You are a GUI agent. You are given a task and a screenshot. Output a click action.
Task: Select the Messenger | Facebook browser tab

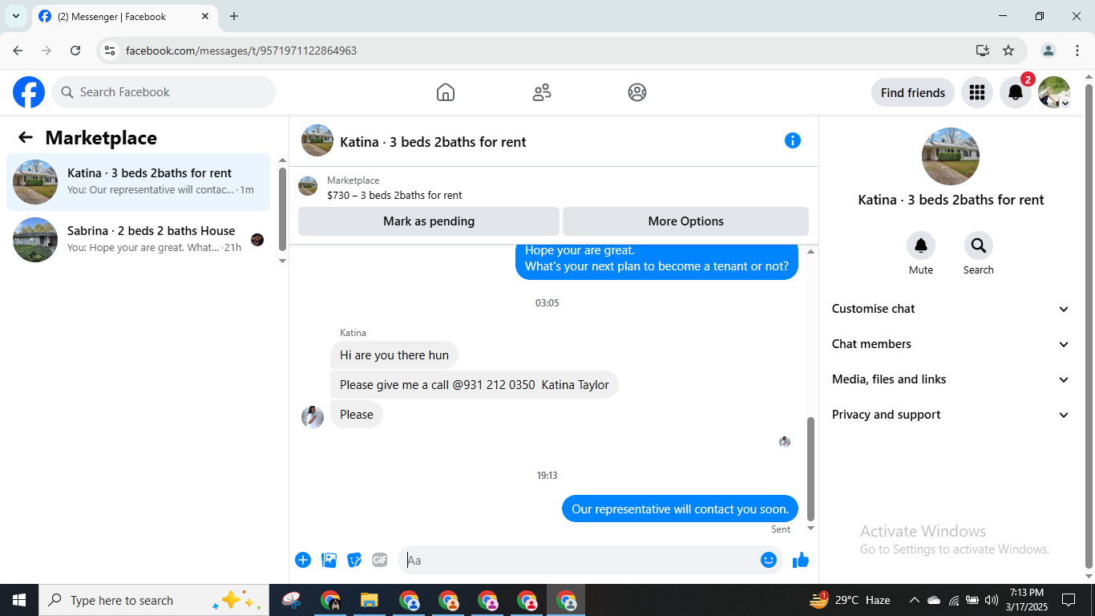pyautogui.click(x=124, y=16)
